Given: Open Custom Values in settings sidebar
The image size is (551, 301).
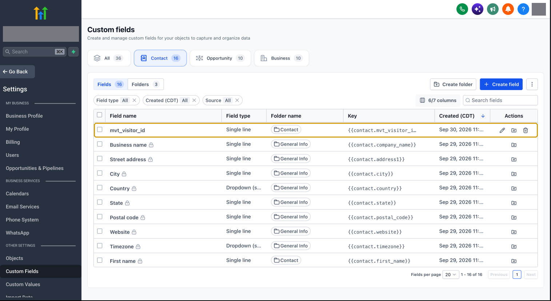Looking at the screenshot, I should (23, 284).
